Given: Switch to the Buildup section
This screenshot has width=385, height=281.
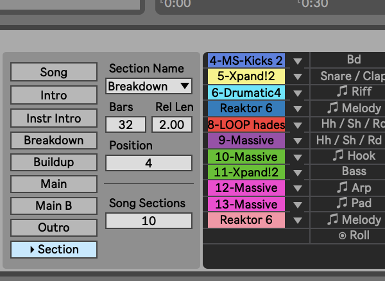Looking at the screenshot, I should (53, 162).
